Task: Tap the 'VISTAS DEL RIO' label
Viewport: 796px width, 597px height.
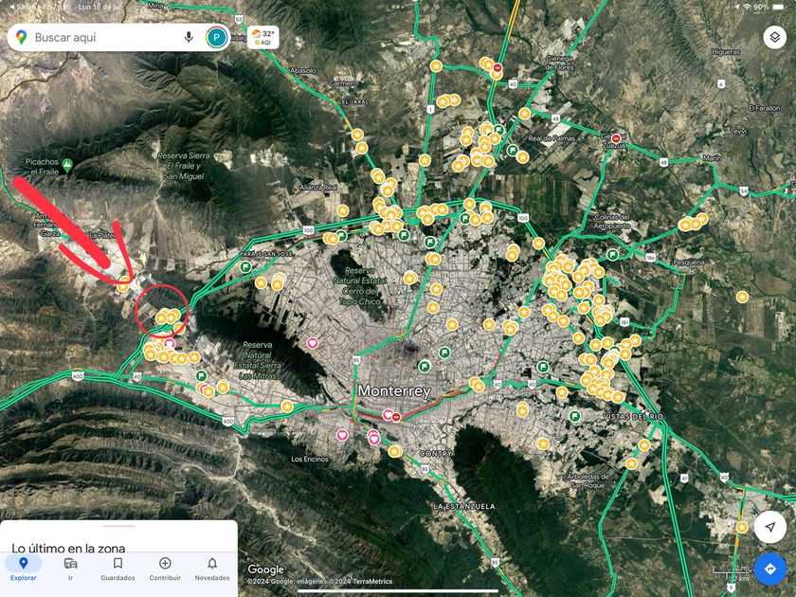Action: point(633,416)
